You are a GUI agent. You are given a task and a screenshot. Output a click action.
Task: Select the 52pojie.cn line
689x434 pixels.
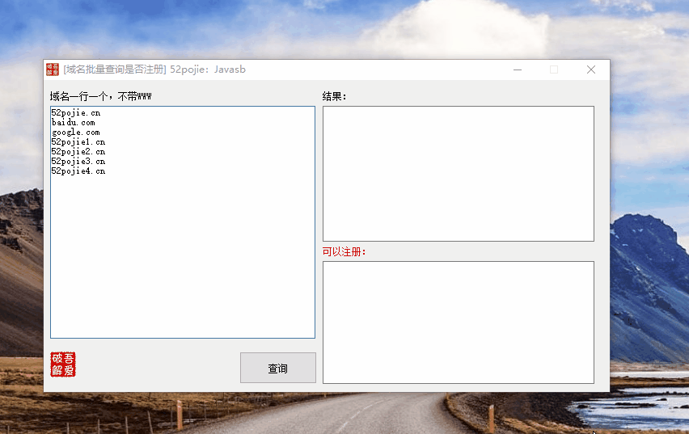75,113
